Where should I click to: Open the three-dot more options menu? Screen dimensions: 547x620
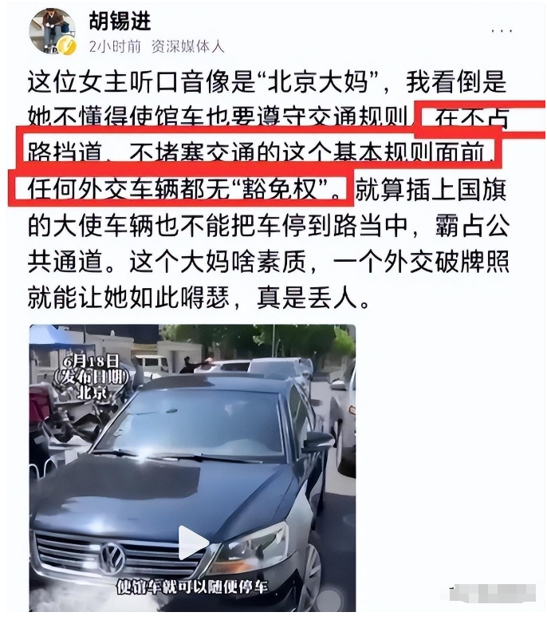coord(502,30)
